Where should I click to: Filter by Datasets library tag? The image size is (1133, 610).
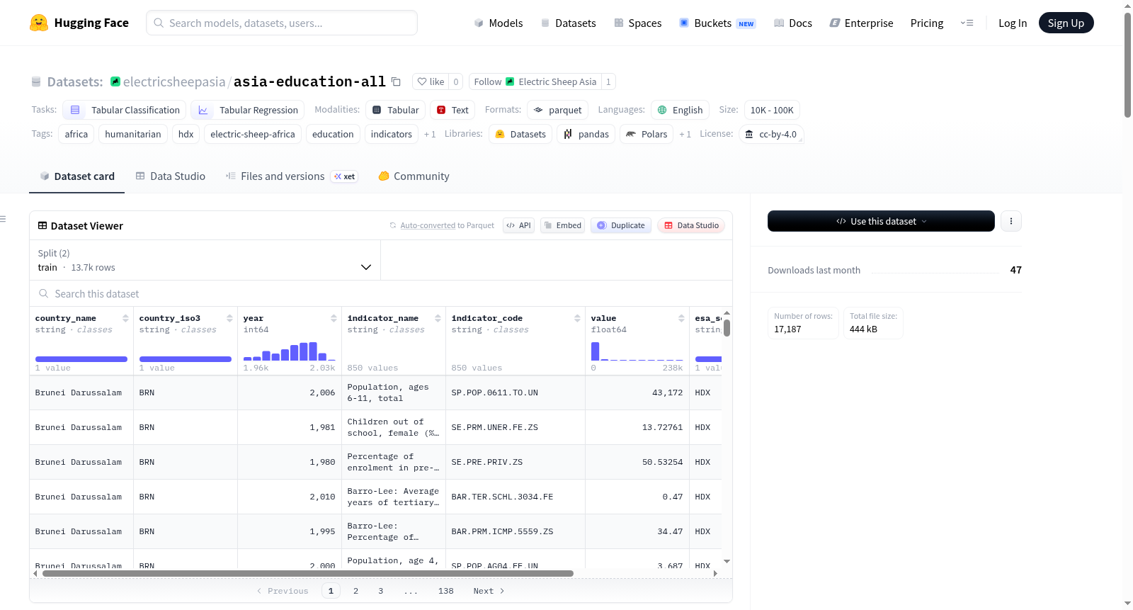tap(520, 134)
